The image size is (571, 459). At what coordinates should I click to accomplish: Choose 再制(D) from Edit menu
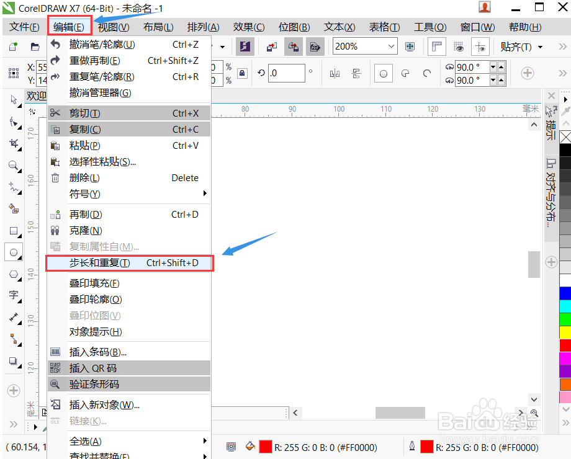tap(129, 215)
